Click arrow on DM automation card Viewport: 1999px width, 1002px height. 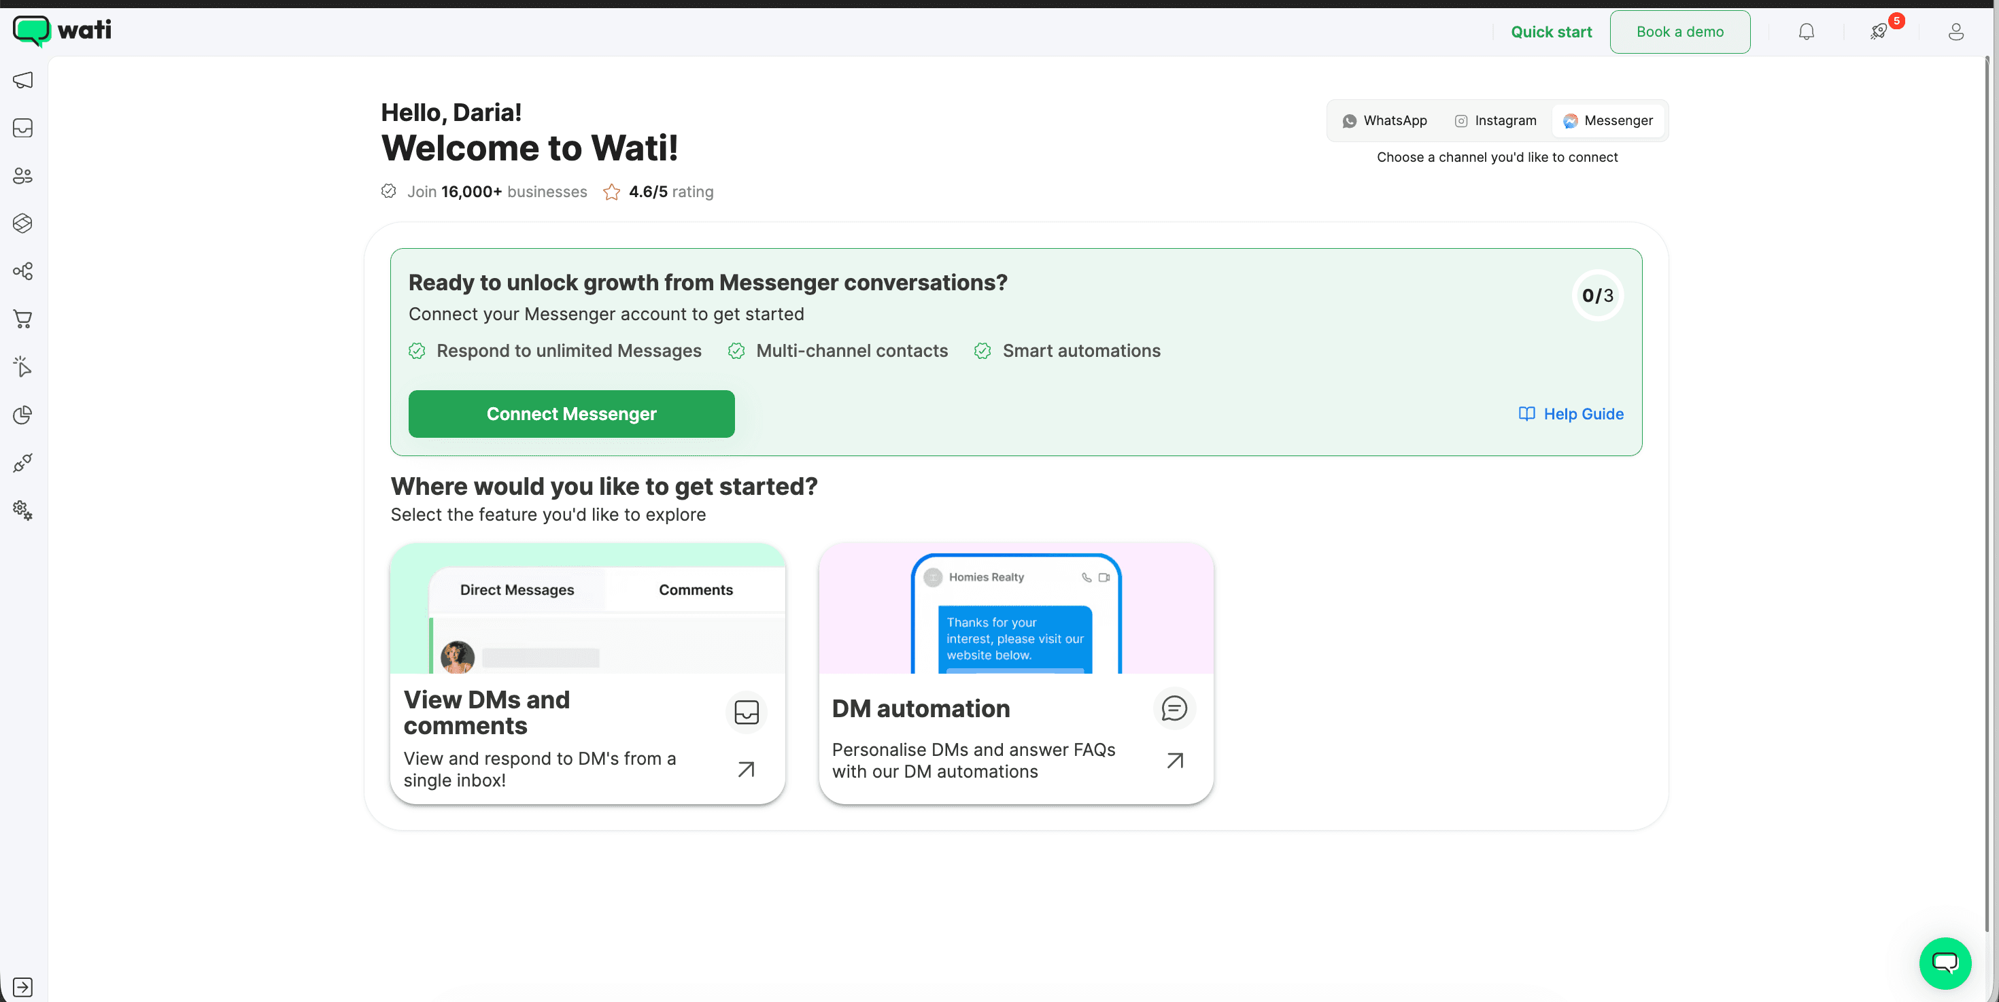coord(1175,761)
